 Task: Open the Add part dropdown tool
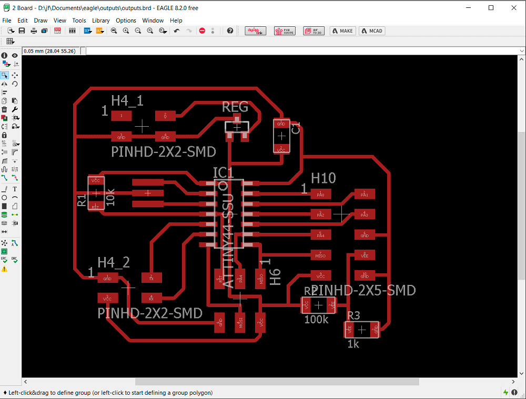pos(16,118)
